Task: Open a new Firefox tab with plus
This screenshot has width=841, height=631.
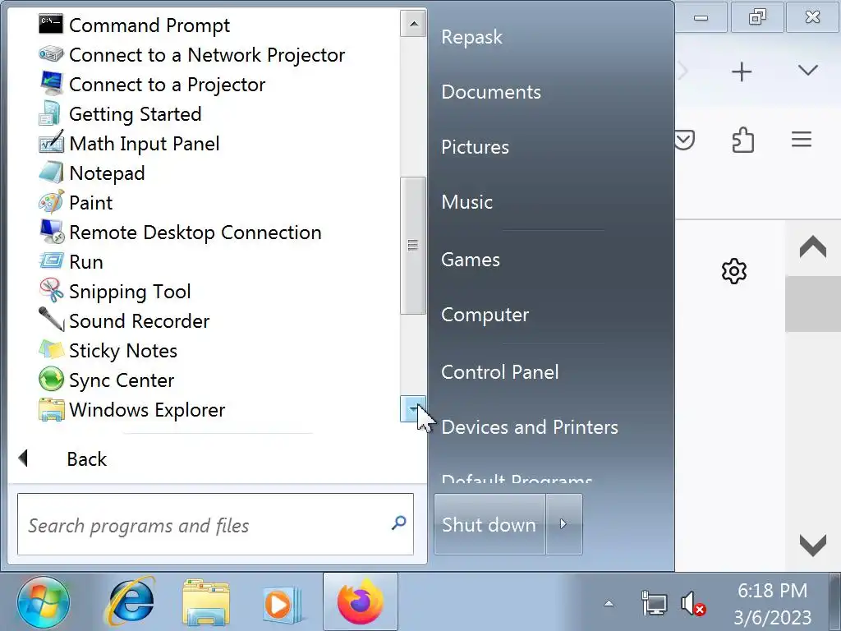Action: (x=742, y=71)
